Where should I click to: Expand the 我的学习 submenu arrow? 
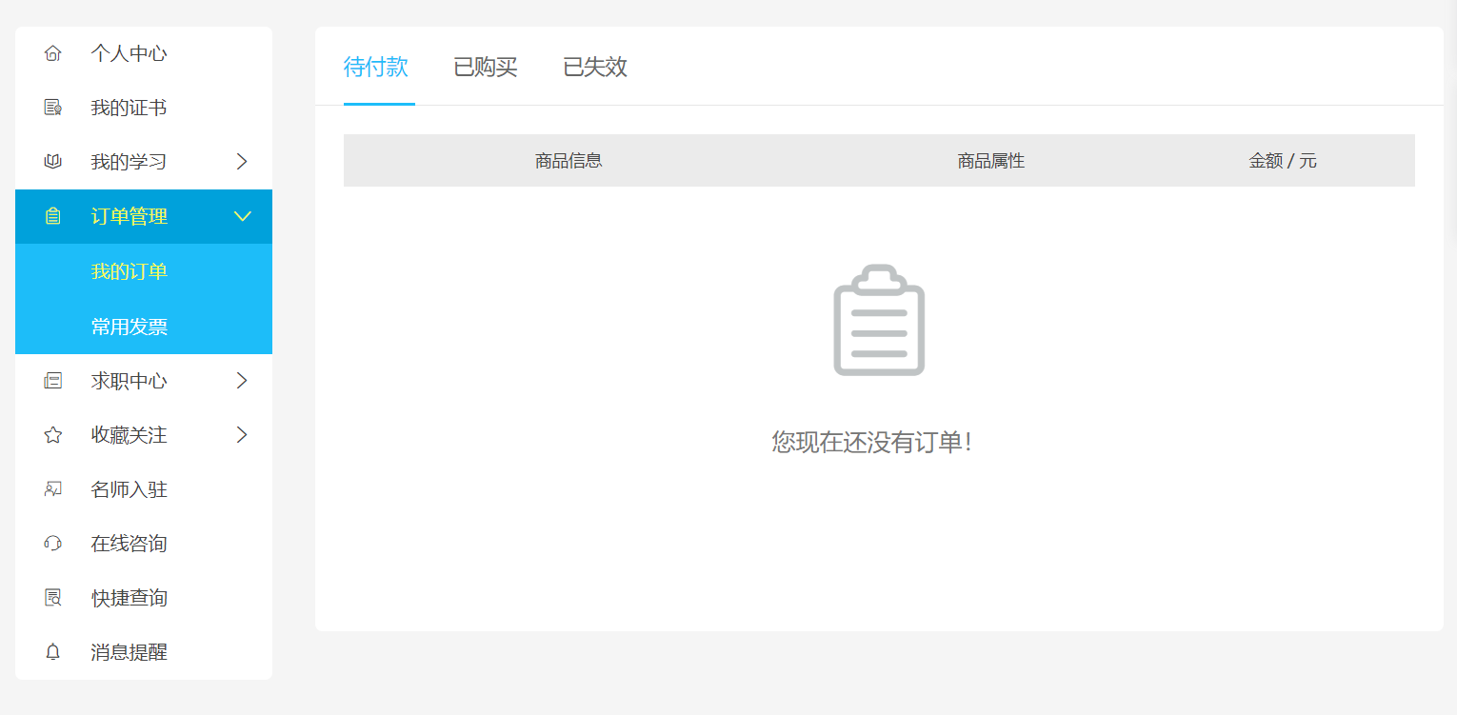pos(242,162)
